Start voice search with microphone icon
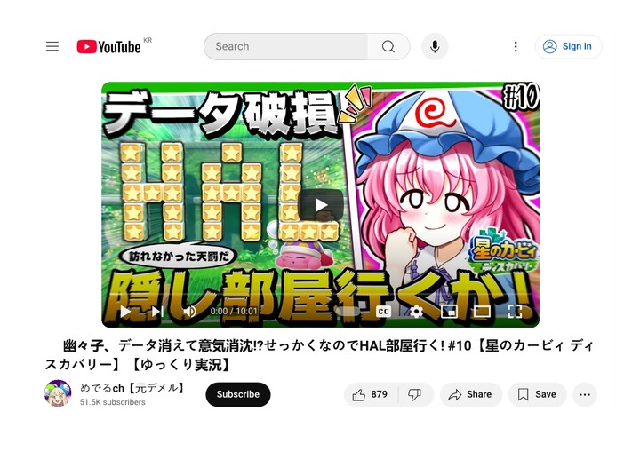The width and height of the screenshot is (640, 451). coord(435,46)
